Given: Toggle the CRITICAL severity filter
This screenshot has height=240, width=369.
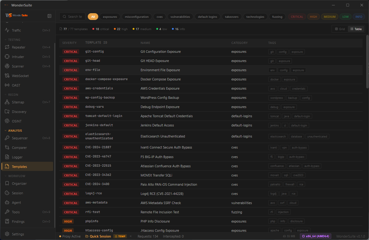Looking at the screenshot, I should coord(297,17).
